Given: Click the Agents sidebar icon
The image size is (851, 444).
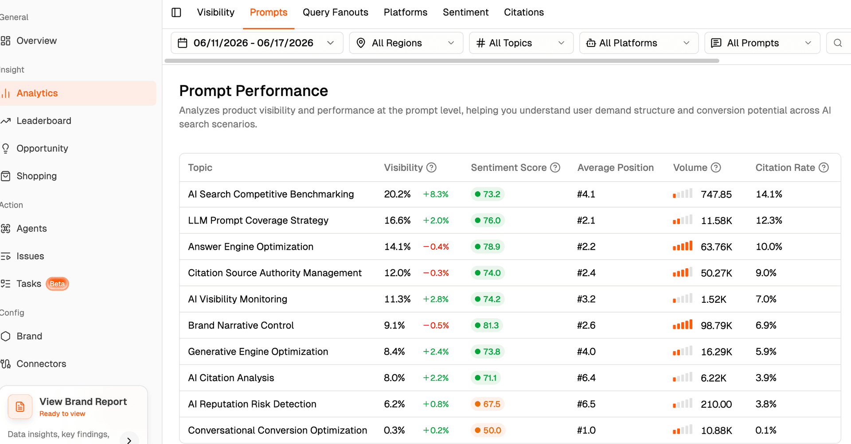Looking at the screenshot, I should click(5, 228).
